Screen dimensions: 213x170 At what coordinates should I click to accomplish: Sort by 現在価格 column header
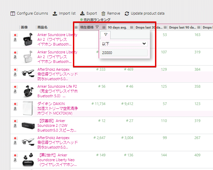[87, 28]
